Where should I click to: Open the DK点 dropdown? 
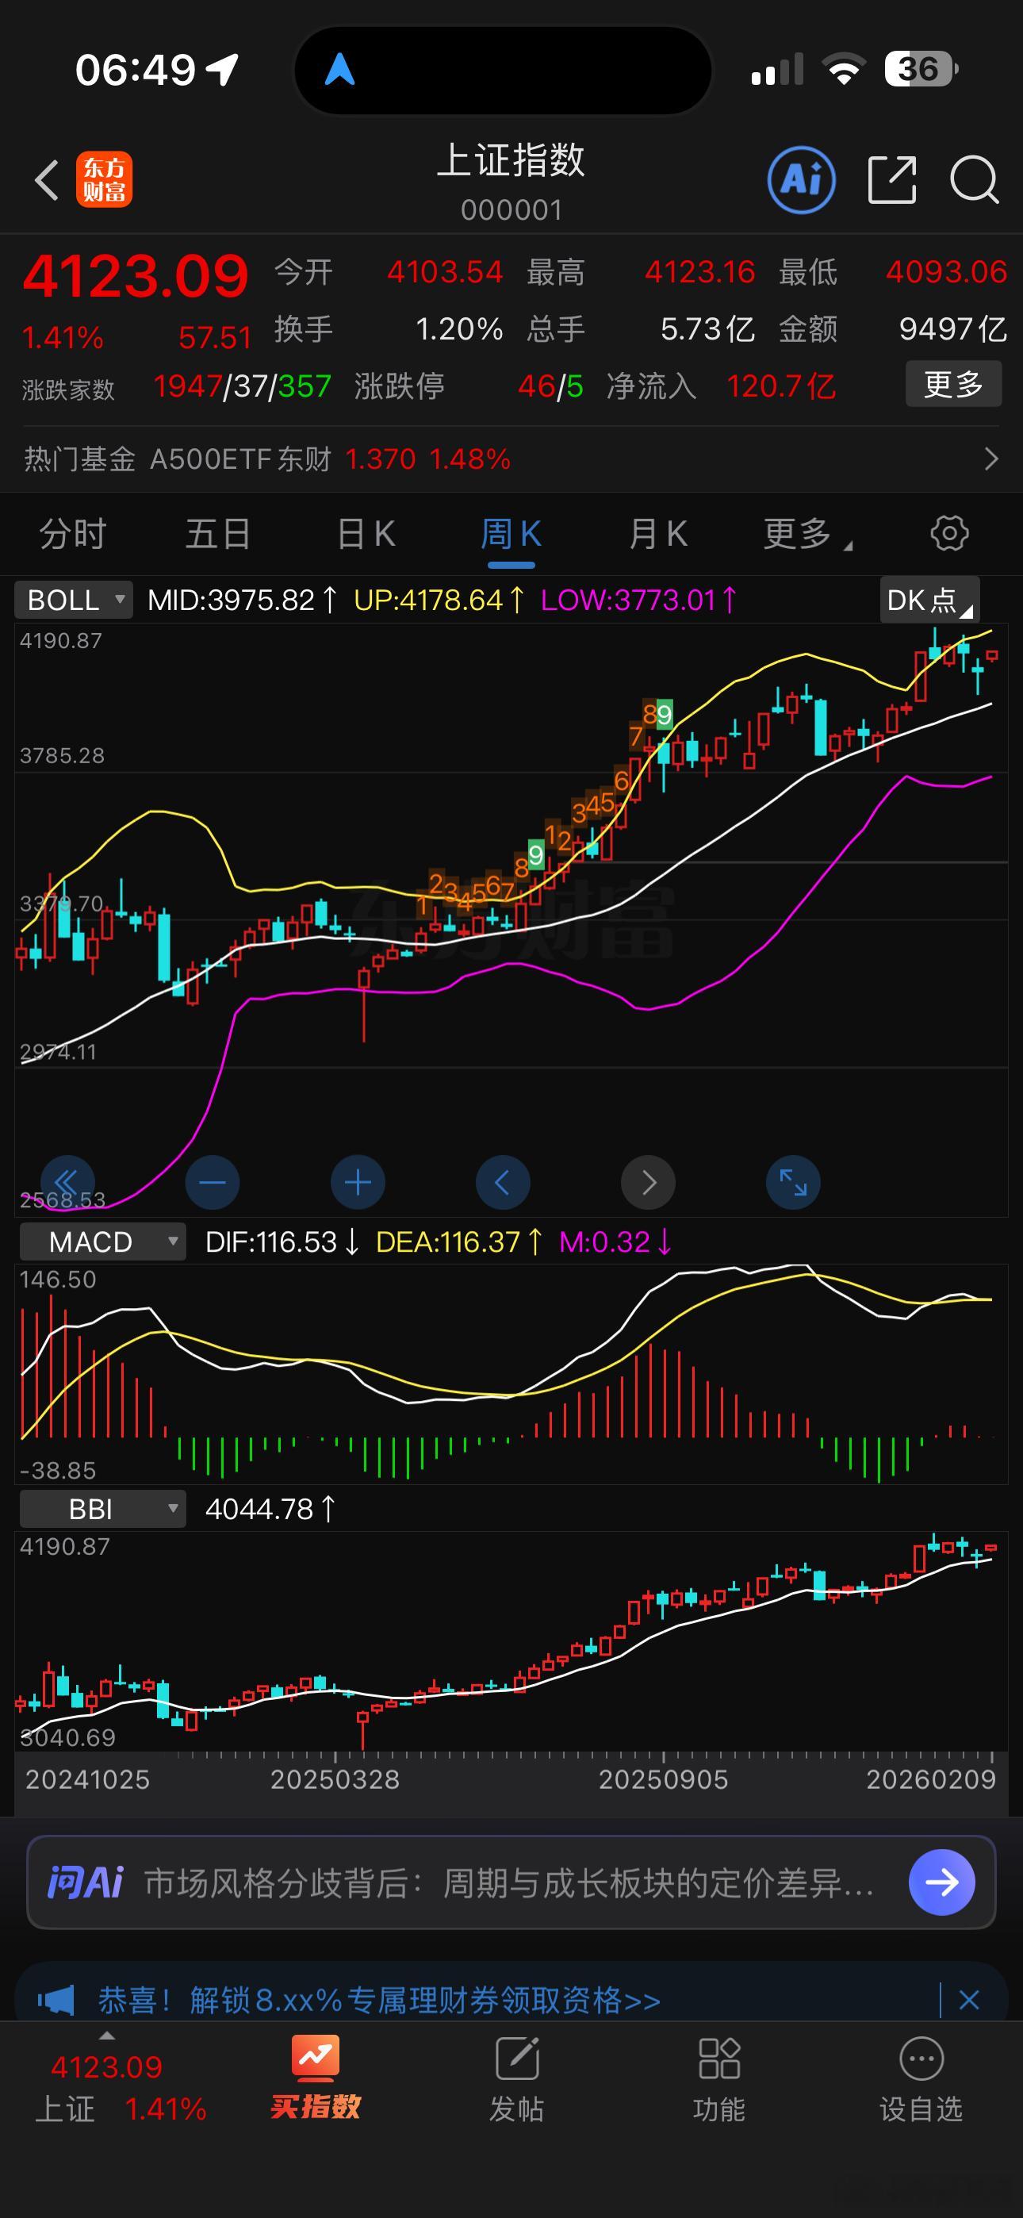(x=930, y=599)
